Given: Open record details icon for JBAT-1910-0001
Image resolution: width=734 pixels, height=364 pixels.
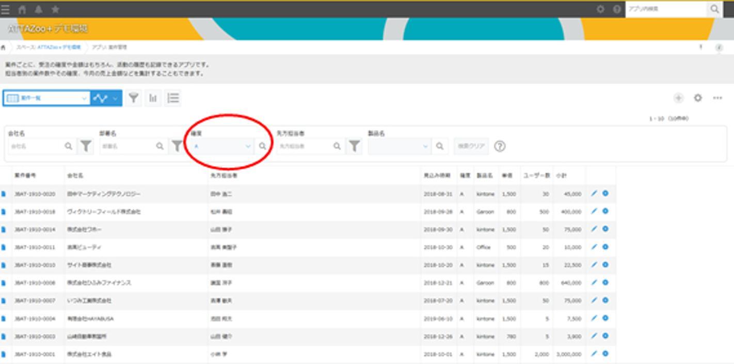Looking at the screenshot, I should pyautogui.click(x=3, y=355).
